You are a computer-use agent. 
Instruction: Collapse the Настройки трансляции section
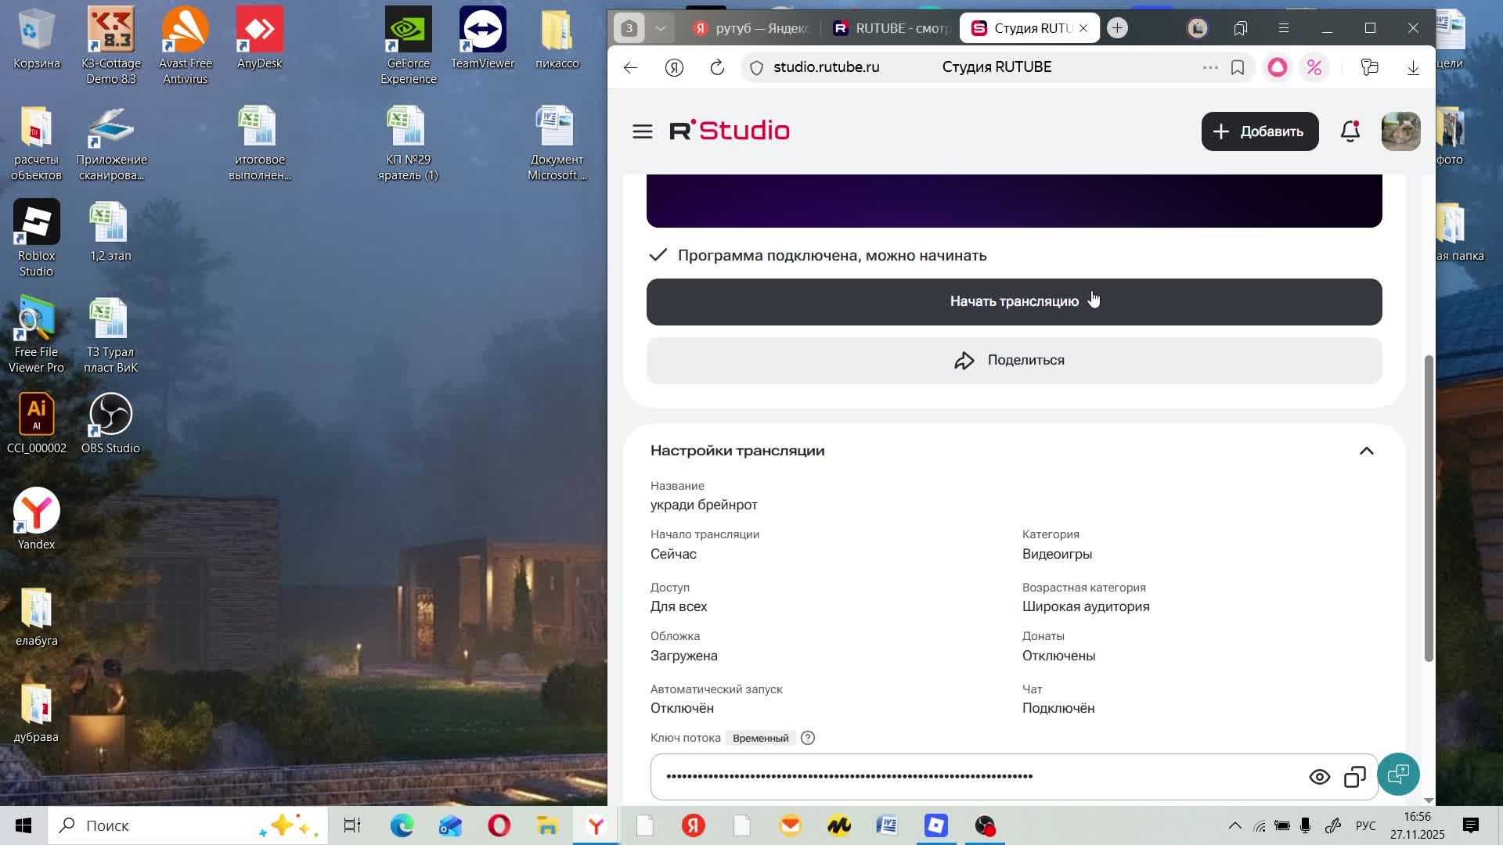click(x=1366, y=451)
